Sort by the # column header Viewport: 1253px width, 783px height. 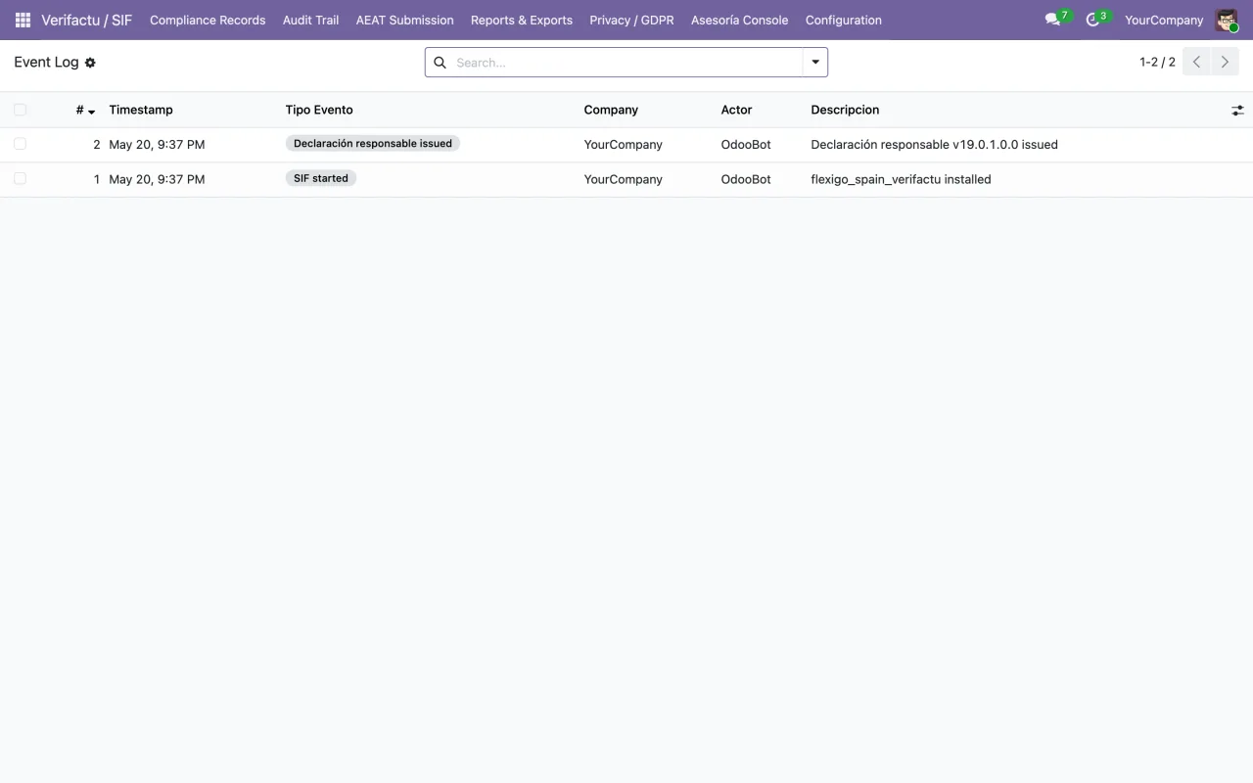pos(85,110)
